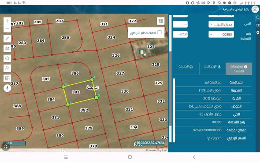The image size is (260, 162).
Task: Tap the WhatsApp notification icon in status bar
Action: pos(219,3)
